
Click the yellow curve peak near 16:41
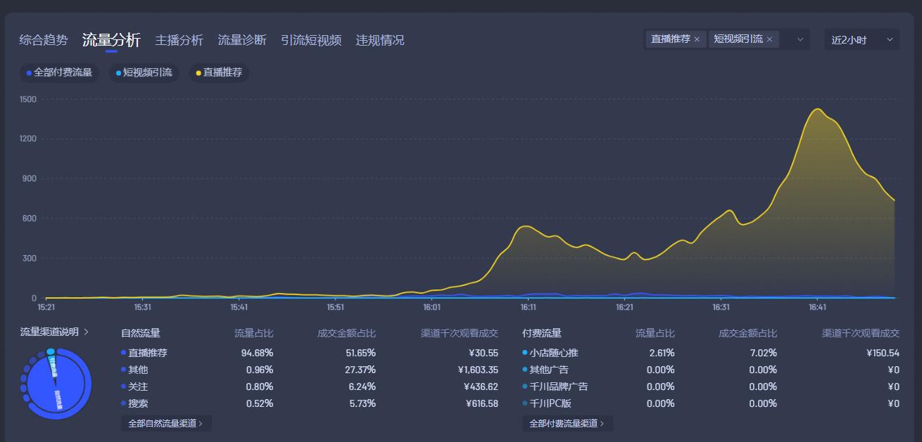[x=817, y=110]
